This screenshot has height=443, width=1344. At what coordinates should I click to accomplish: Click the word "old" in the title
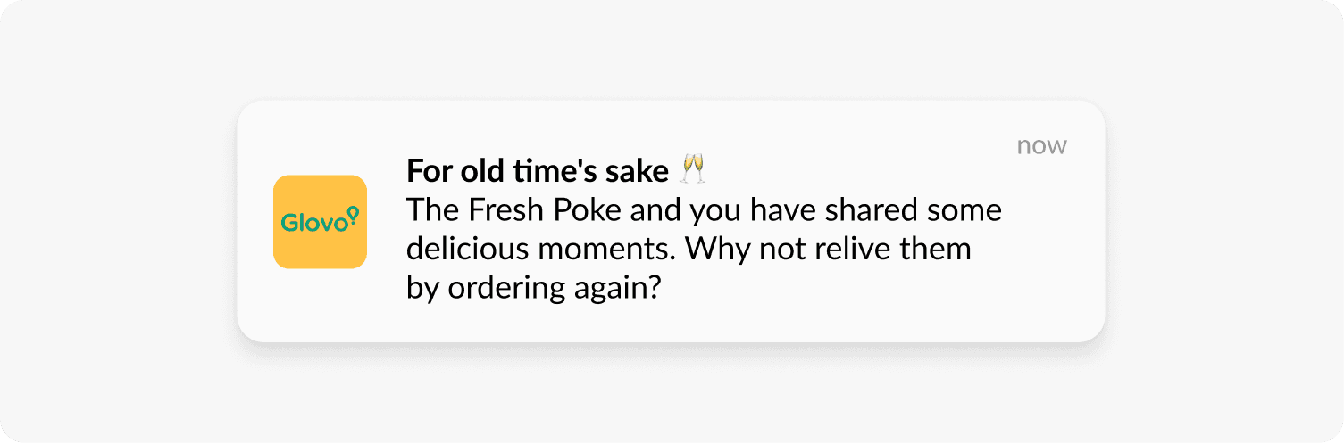484,170
